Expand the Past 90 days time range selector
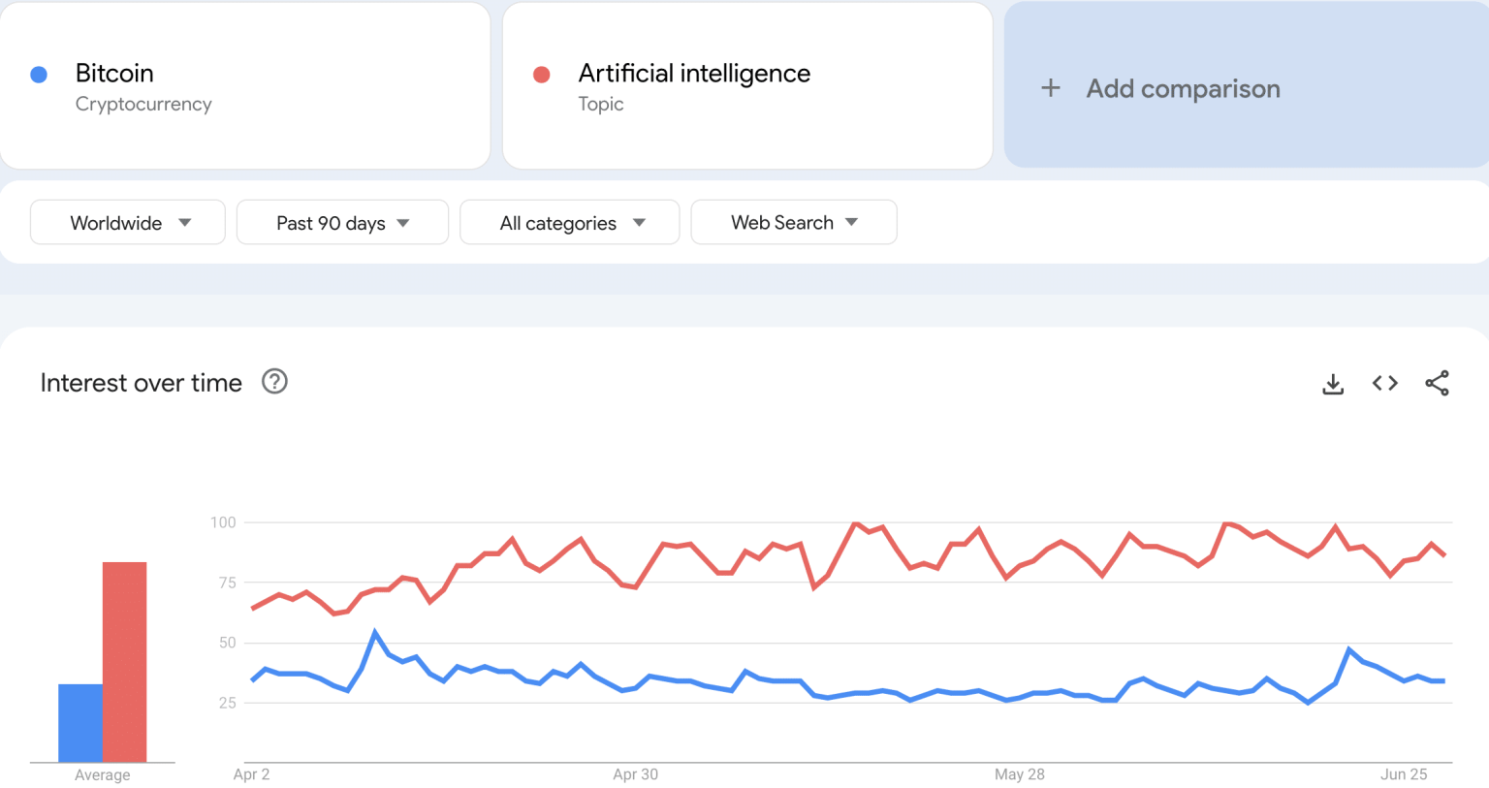Image resolution: width=1489 pixels, height=788 pixels. (342, 222)
